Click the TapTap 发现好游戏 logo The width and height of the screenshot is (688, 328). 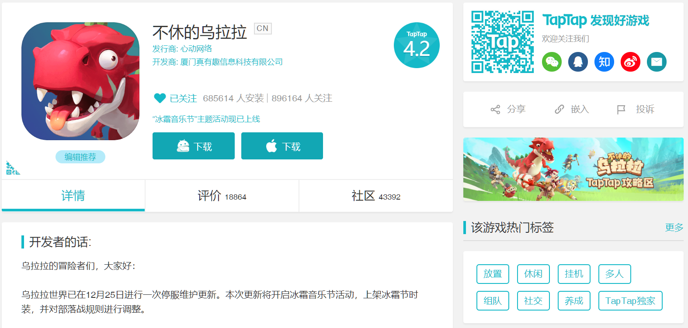pyautogui.click(x=596, y=20)
